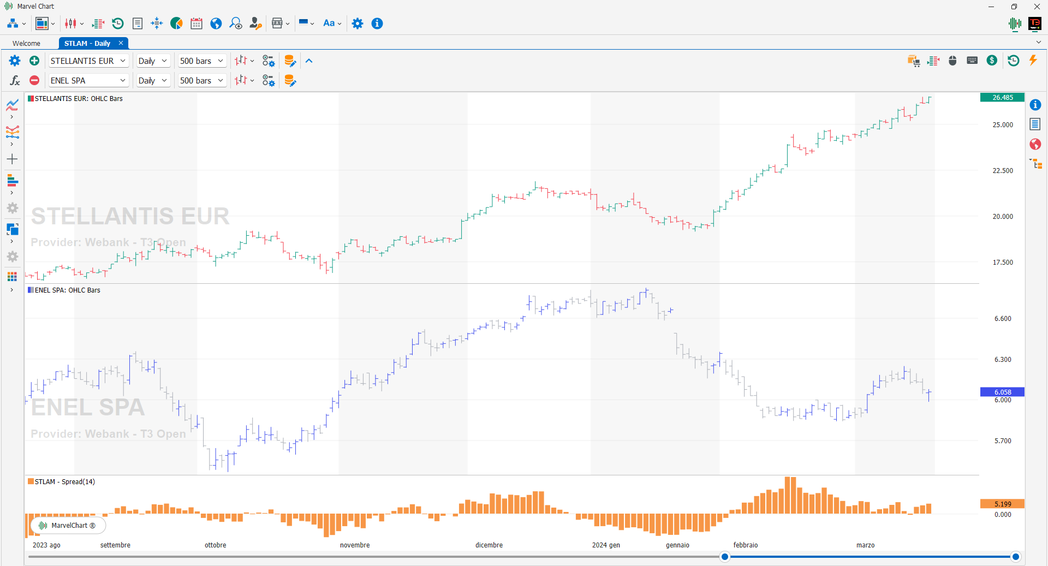Viewport: 1048px width, 566px height.
Task: Open the STELLANTIS EUR symbol dropdown
Action: click(x=88, y=61)
